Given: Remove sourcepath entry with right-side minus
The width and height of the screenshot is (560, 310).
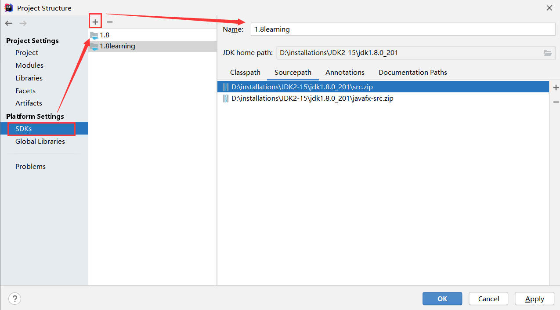Looking at the screenshot, I should (556, 102).
